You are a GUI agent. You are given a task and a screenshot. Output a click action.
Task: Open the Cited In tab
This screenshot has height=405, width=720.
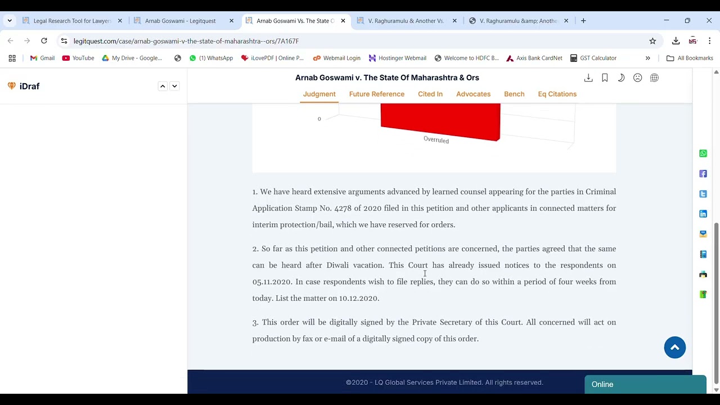[430, 94]
